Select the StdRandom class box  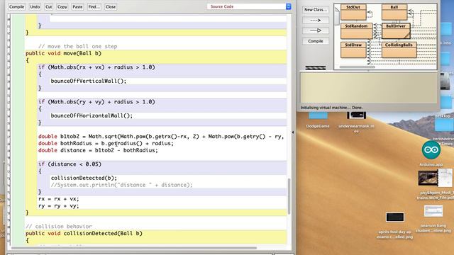click(x=356, y=31)
